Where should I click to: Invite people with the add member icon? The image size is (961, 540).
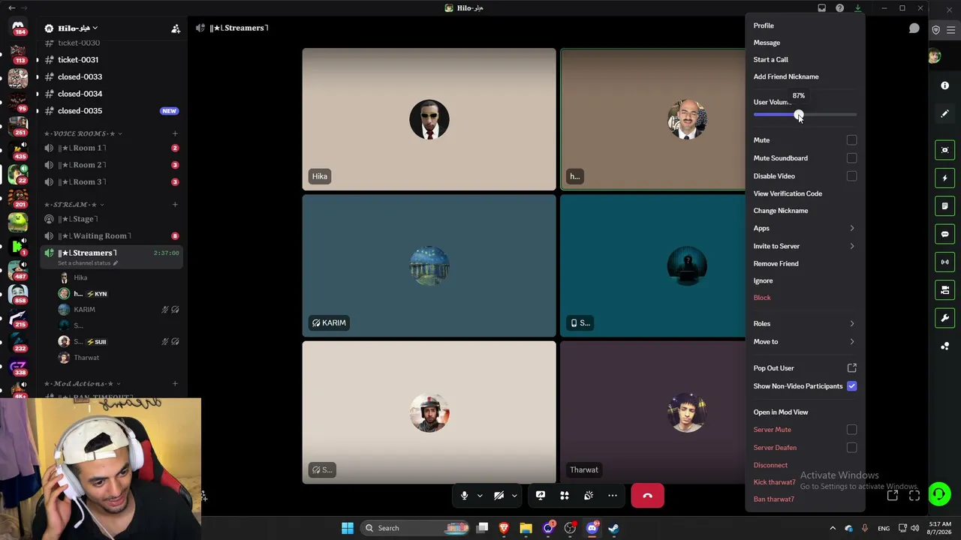[176, 28]
